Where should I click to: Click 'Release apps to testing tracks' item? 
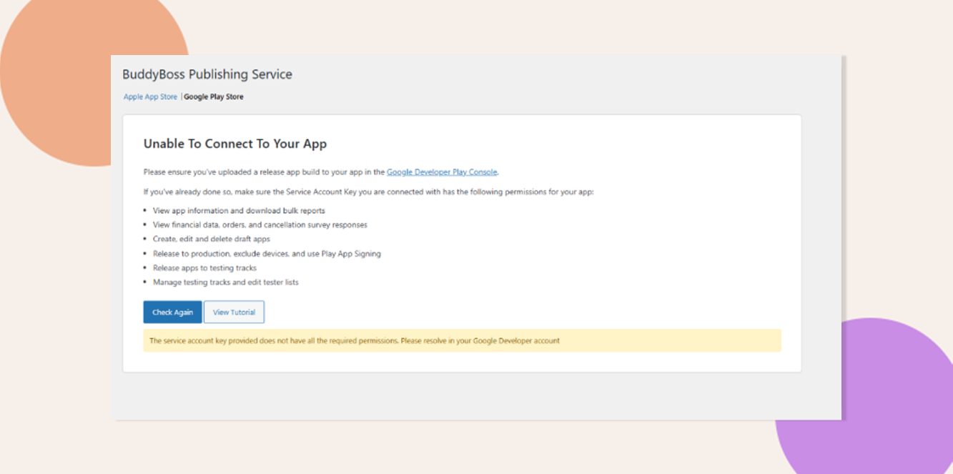(x=204, y=268)
